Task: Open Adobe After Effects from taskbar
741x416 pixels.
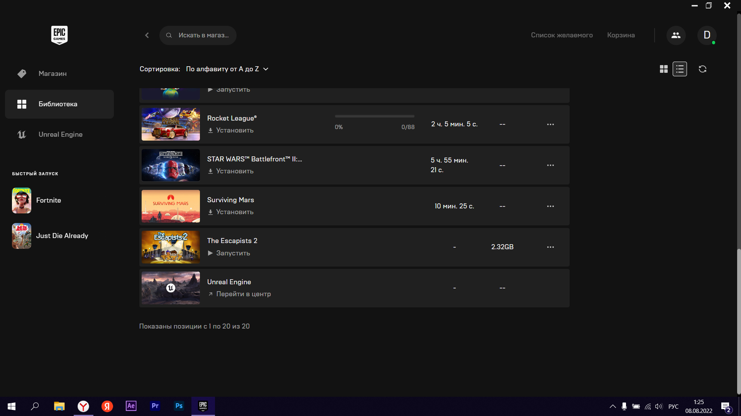Action: (131, 406)
